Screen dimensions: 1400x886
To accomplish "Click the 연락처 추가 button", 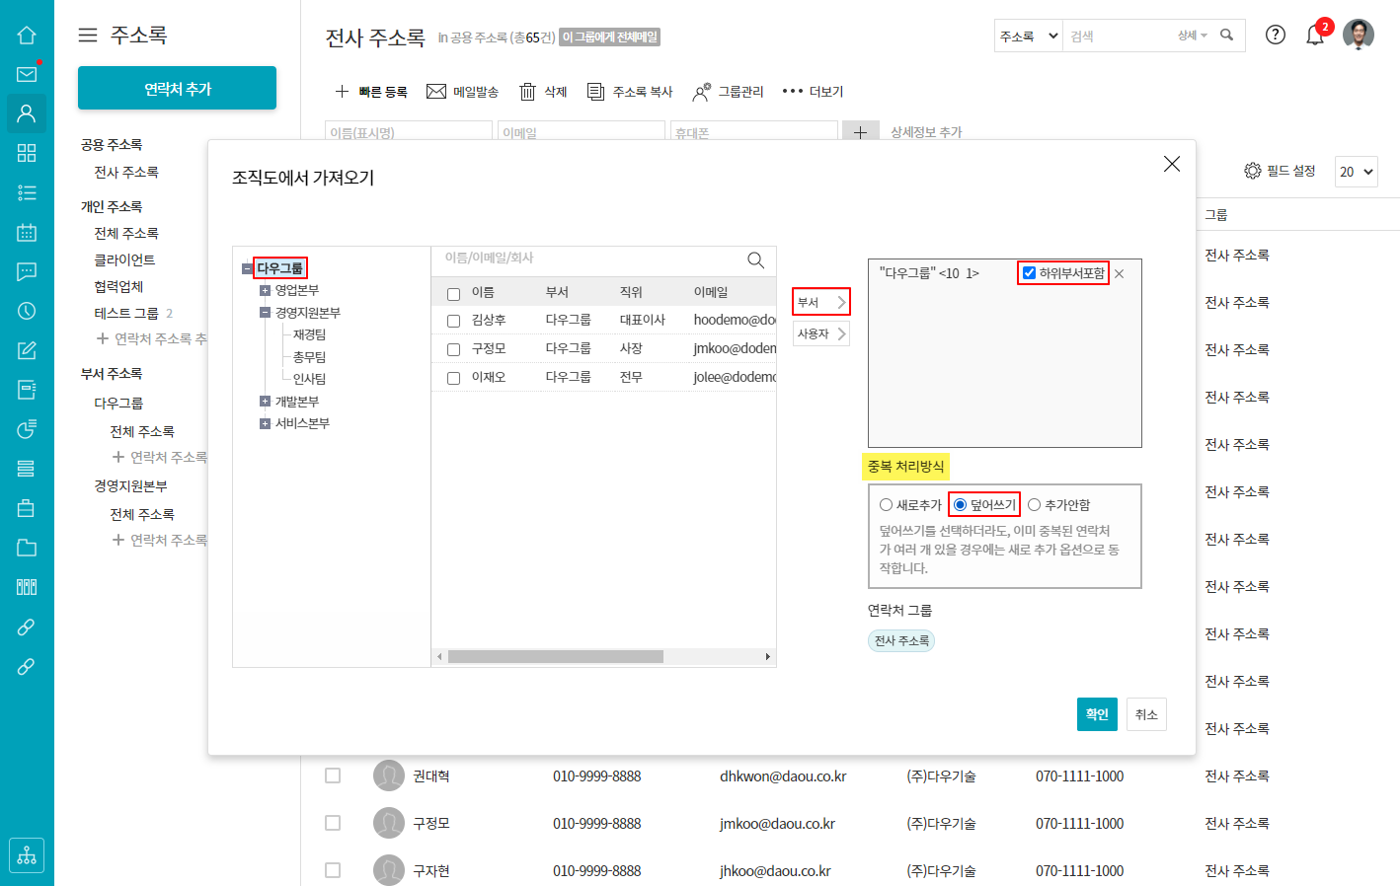I will 177,89.
